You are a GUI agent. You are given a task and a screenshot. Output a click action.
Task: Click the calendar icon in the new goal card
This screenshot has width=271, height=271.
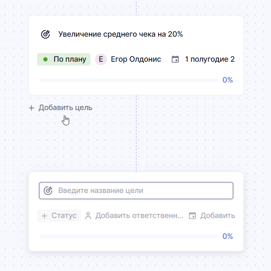point(192,216)
